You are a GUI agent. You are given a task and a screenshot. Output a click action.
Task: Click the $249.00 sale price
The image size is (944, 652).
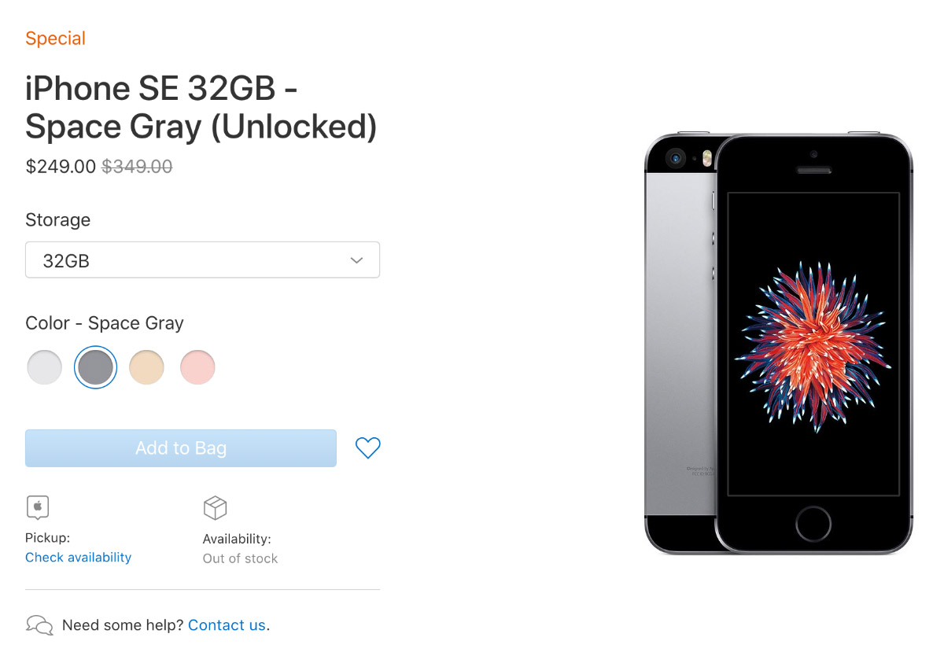coord(61,167)
